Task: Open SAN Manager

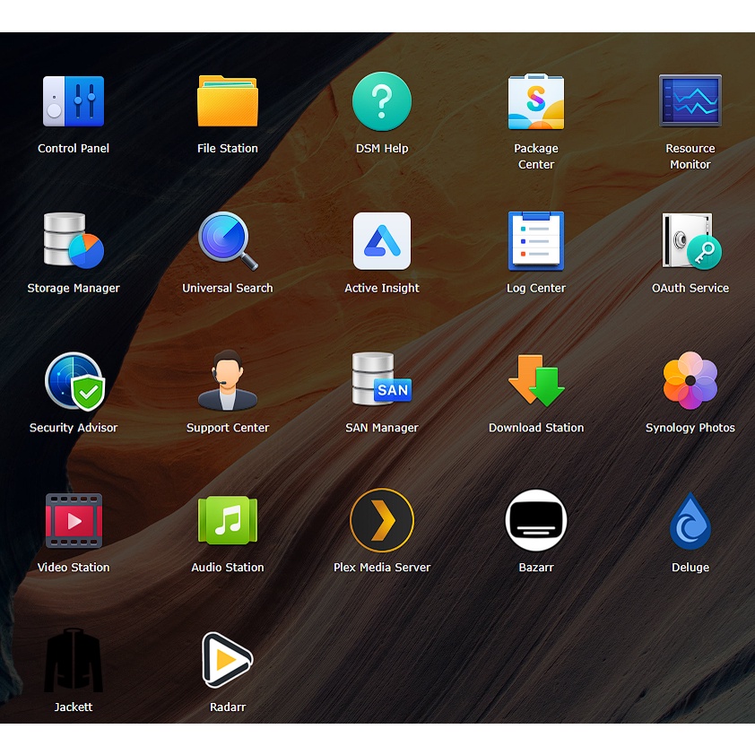Action: 382,379
